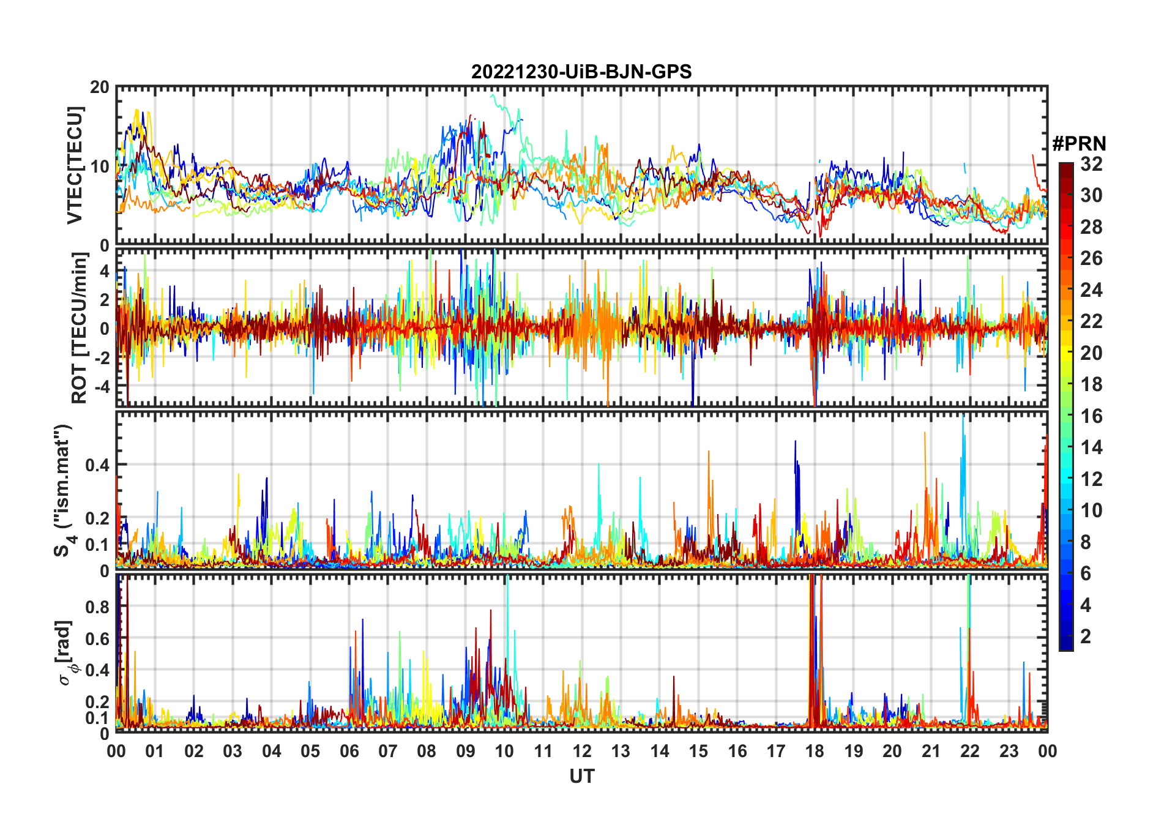The height and width of the screenshot is (814, 1164).
Task: Click sigma phi y-axis tick 0.8
Action: click(97, 607)
